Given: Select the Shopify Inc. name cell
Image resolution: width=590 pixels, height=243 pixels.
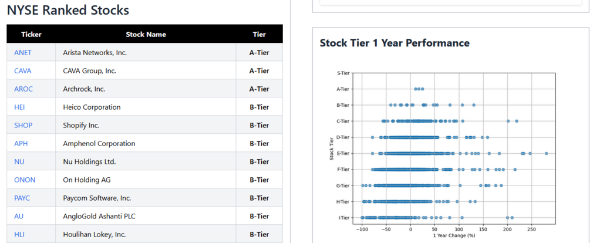Looking at the screenshot, I should 81,126.
